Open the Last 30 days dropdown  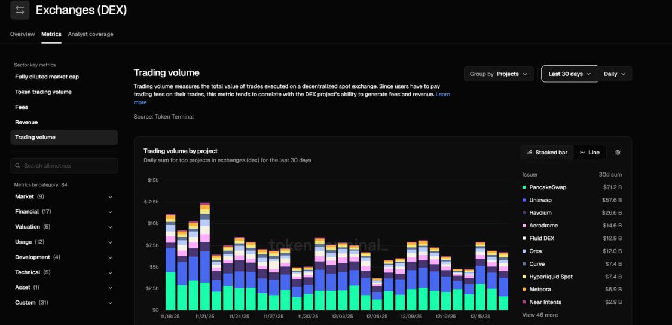570,74
